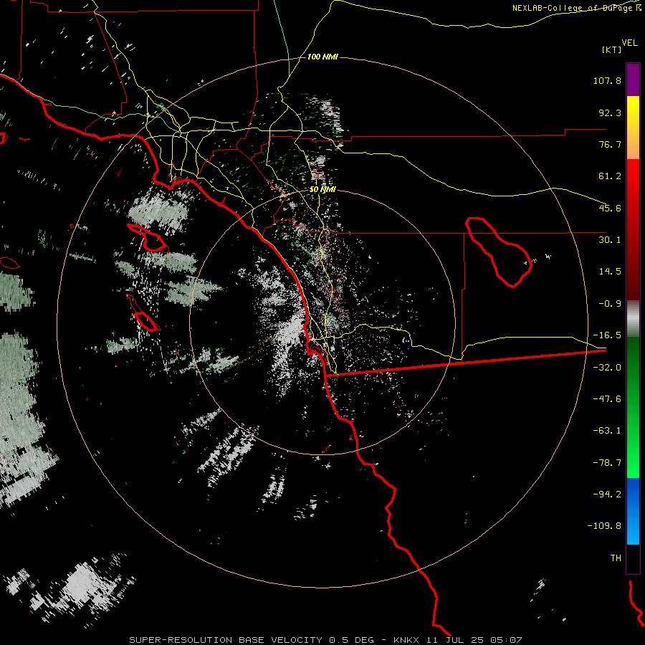Click the 14.5 legend value
Image resolution: width=645 pixels, height=645 pixels.
[610, 272]
